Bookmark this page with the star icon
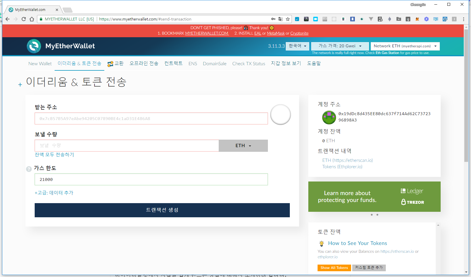The width and height of the screenshot is (471, 277). 288,19
